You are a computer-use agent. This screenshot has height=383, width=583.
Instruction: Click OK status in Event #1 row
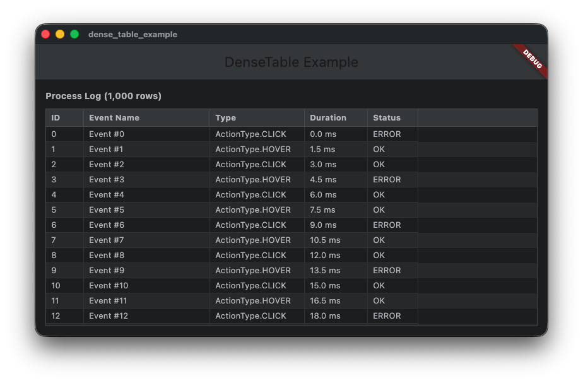[x=392, y=150]
